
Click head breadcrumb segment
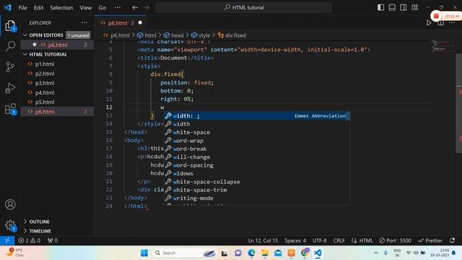tap(173, 35)
